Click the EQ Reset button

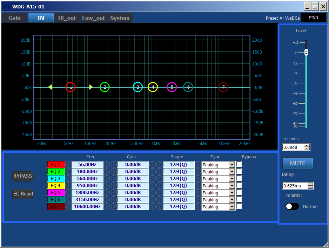point(23,194)
